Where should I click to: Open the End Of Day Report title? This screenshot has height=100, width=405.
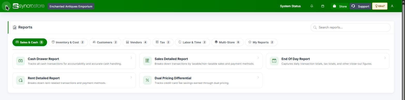[295, 59]
